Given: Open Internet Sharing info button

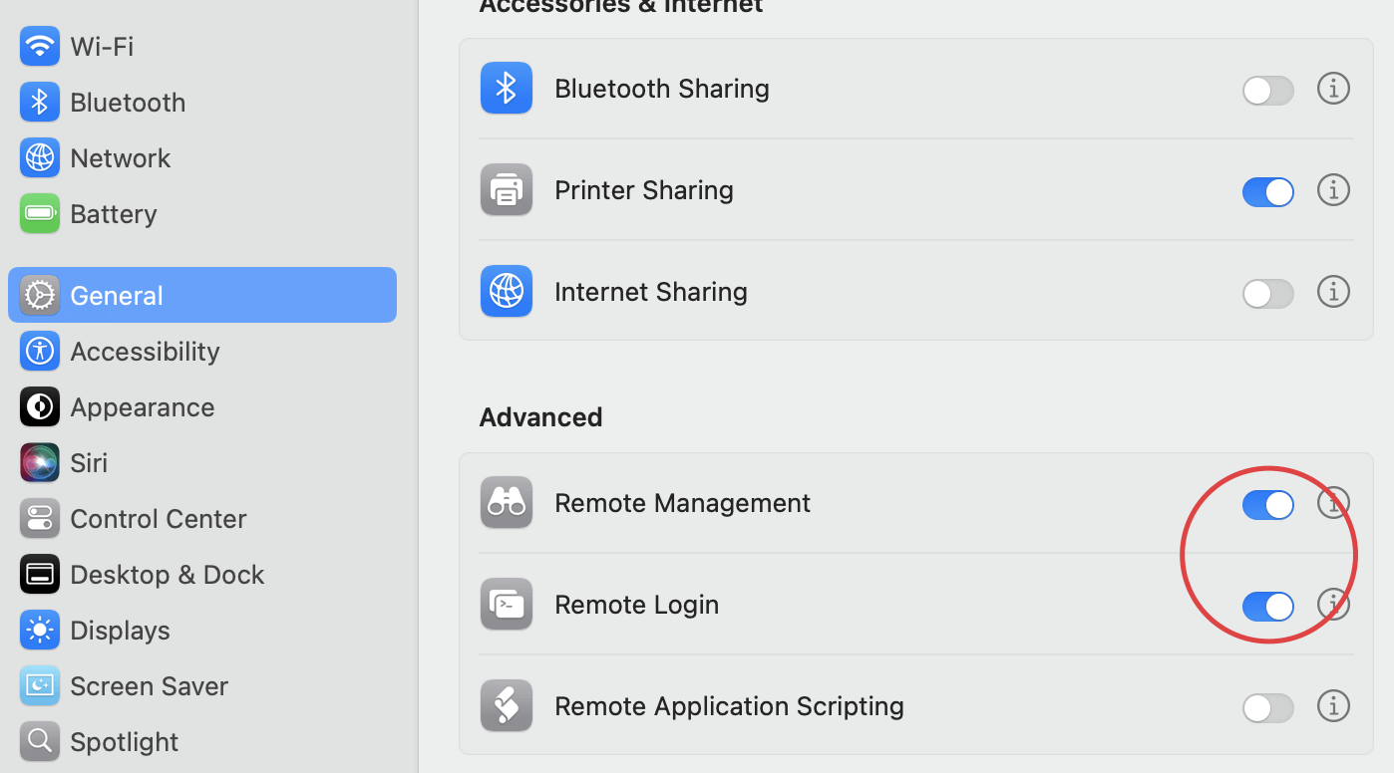Looking at the screenshot, I should coord(1333,292).
